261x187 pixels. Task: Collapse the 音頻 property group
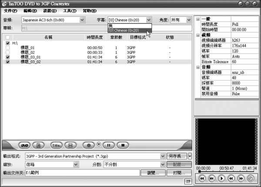[198, 67]
